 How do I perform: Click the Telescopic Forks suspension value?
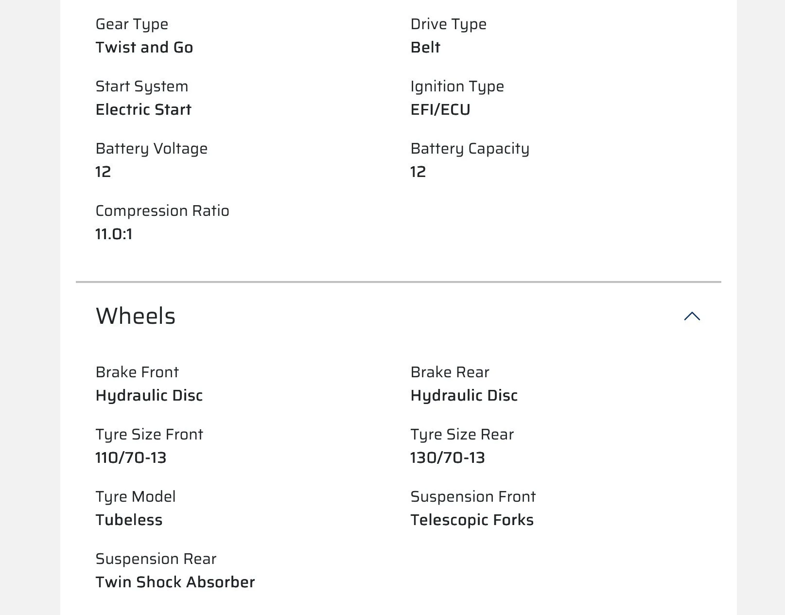pyautogui.click(x=472, y=520)
